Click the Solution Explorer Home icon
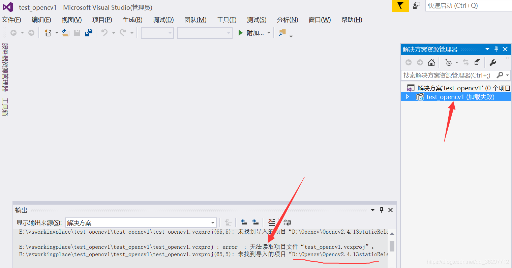This screenshot has width=512, height=268. coord(431,62)
